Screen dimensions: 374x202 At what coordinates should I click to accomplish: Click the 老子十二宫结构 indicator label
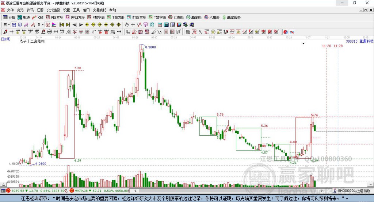pos(32,41)
